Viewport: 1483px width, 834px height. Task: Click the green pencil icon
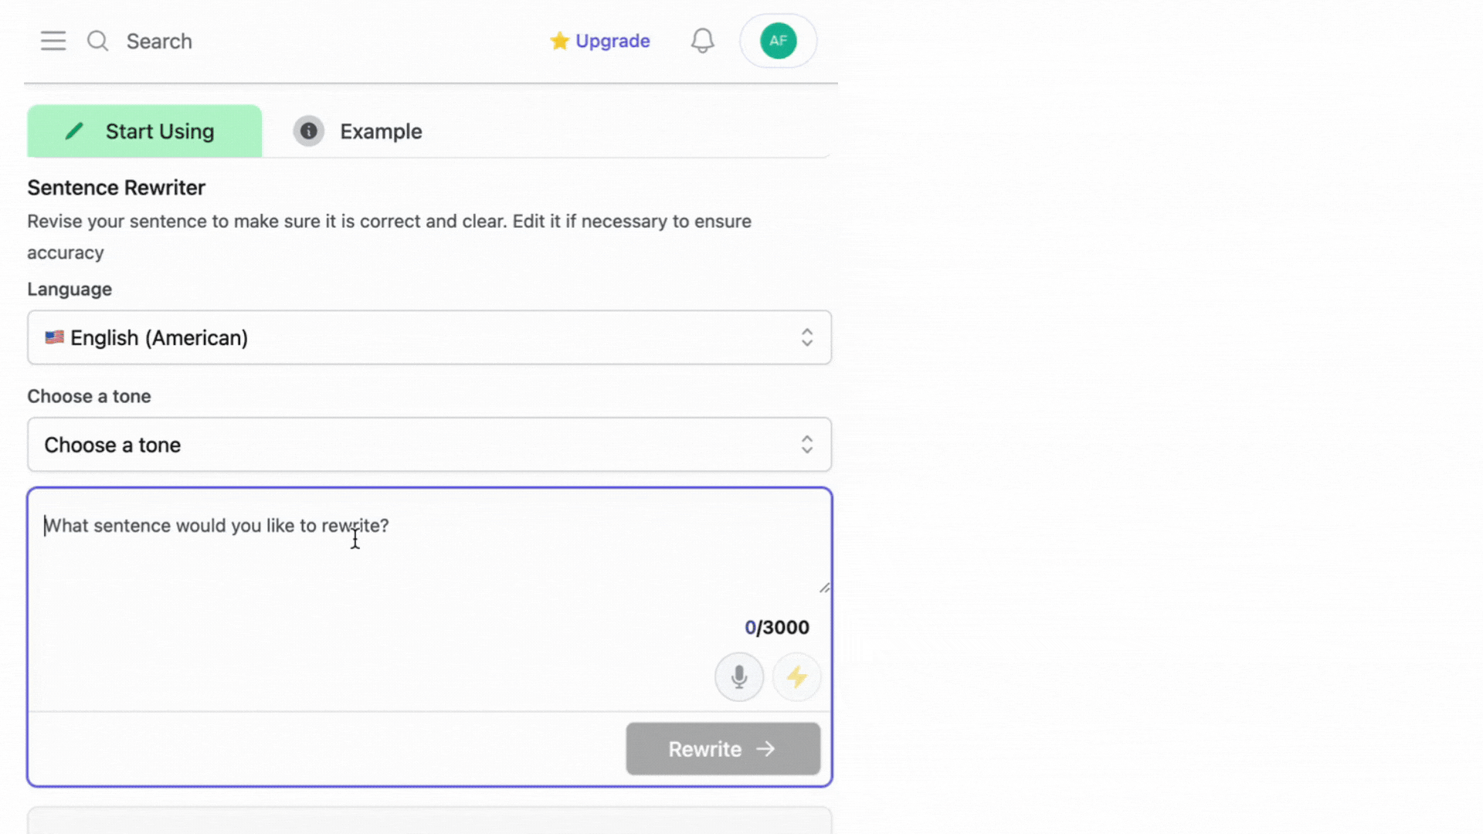click(x=74, y=131)
